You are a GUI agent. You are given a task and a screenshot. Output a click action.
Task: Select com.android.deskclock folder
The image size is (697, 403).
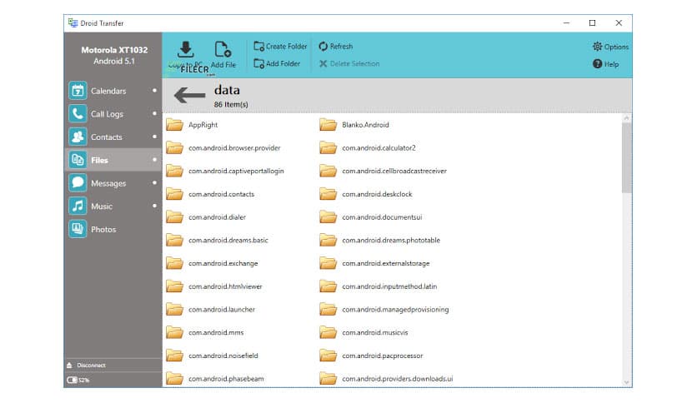(x=366, y=194)
